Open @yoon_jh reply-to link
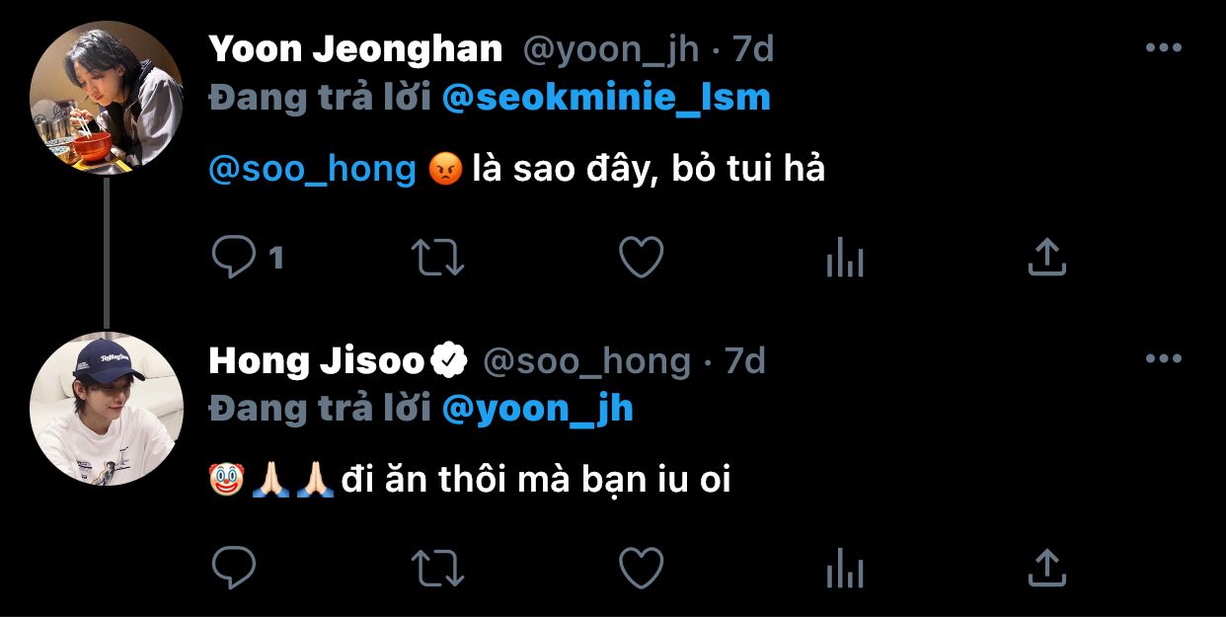This screenshot has width=1226, height=617. (538, 409)
